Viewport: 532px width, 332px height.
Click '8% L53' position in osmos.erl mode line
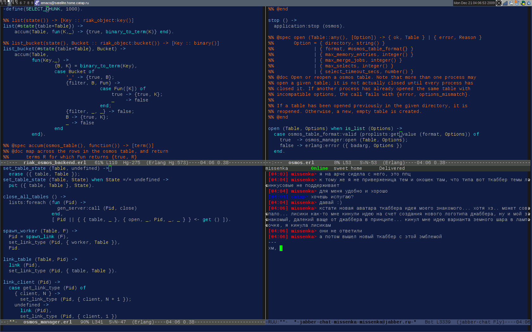[343, 163]
